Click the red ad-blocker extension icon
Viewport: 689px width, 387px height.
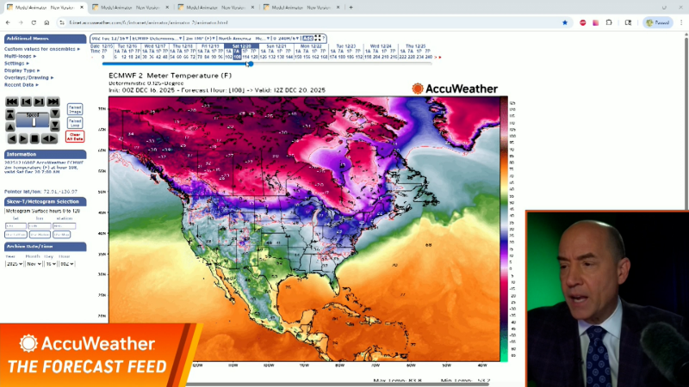click(x=583, y=22)
